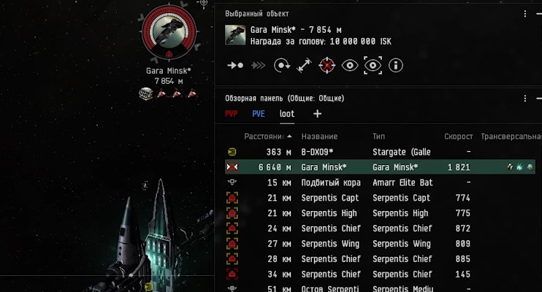
Task: Toggle the Set as Interest camera icon
Action: click(373, 65)
